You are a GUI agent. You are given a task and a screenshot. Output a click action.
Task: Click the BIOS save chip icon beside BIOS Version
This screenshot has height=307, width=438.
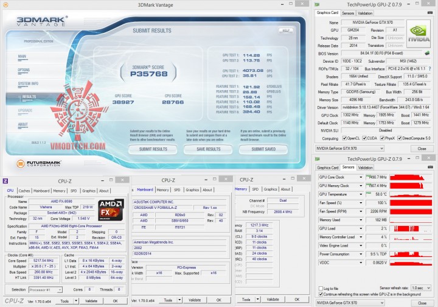point(427,53)
